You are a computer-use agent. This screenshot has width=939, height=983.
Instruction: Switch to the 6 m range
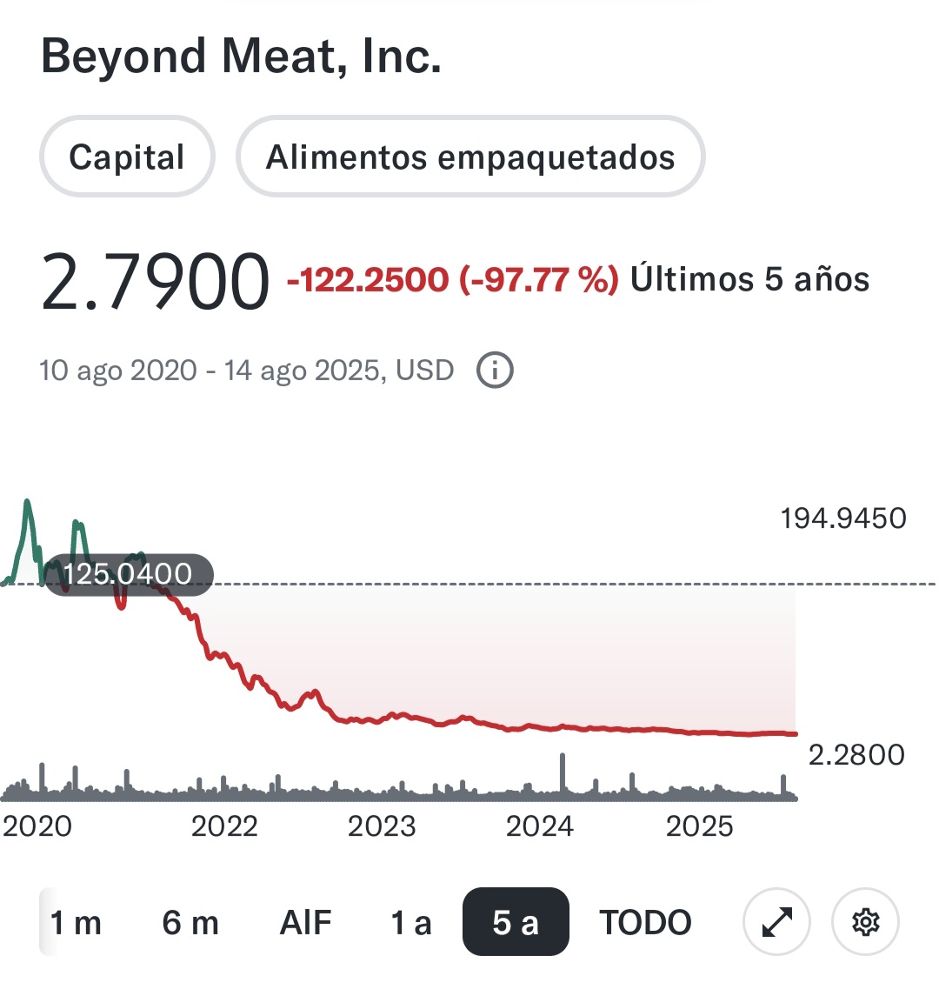[x=190, y=922]
